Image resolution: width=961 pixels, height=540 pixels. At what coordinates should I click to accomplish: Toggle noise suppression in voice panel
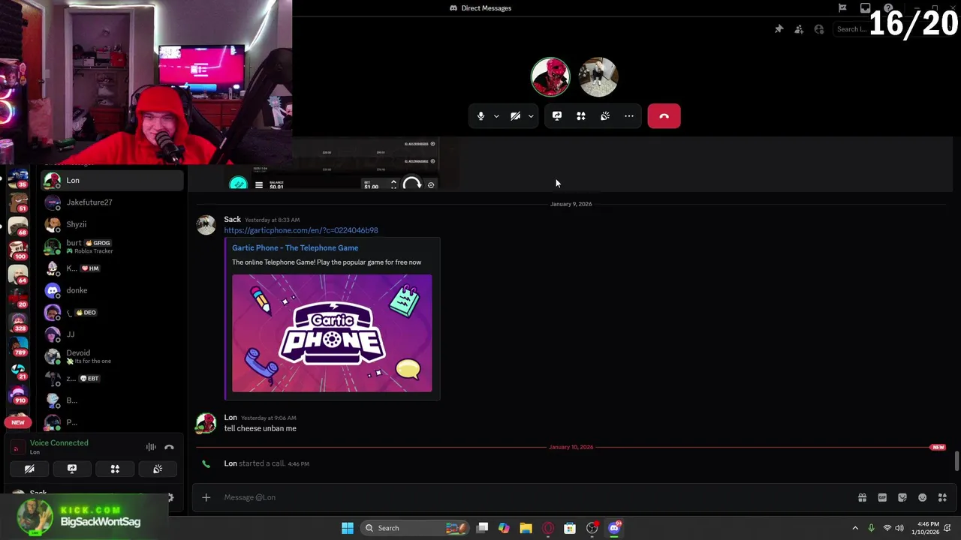(151, 447)
